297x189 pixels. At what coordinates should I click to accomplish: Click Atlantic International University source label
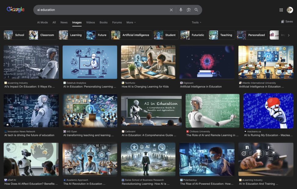[x=259, y=83]
